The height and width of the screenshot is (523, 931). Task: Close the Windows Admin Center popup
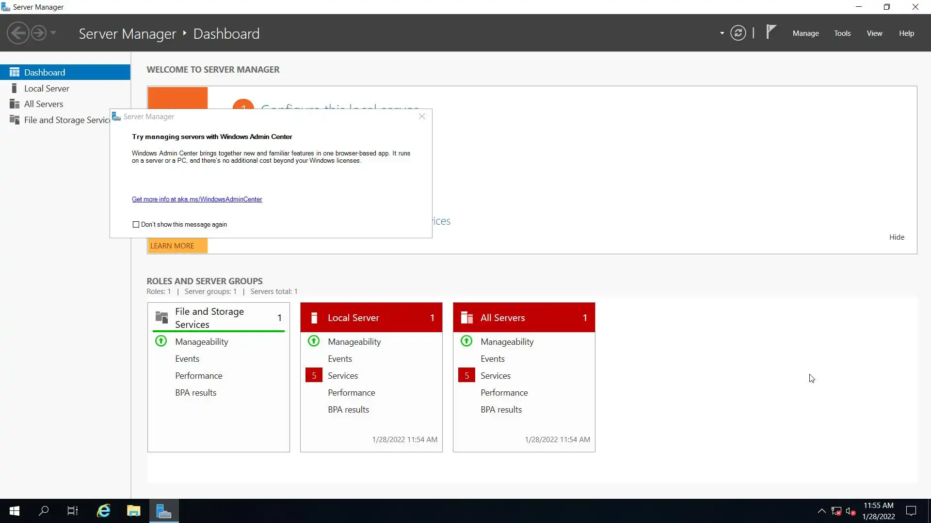pos(422,116)
